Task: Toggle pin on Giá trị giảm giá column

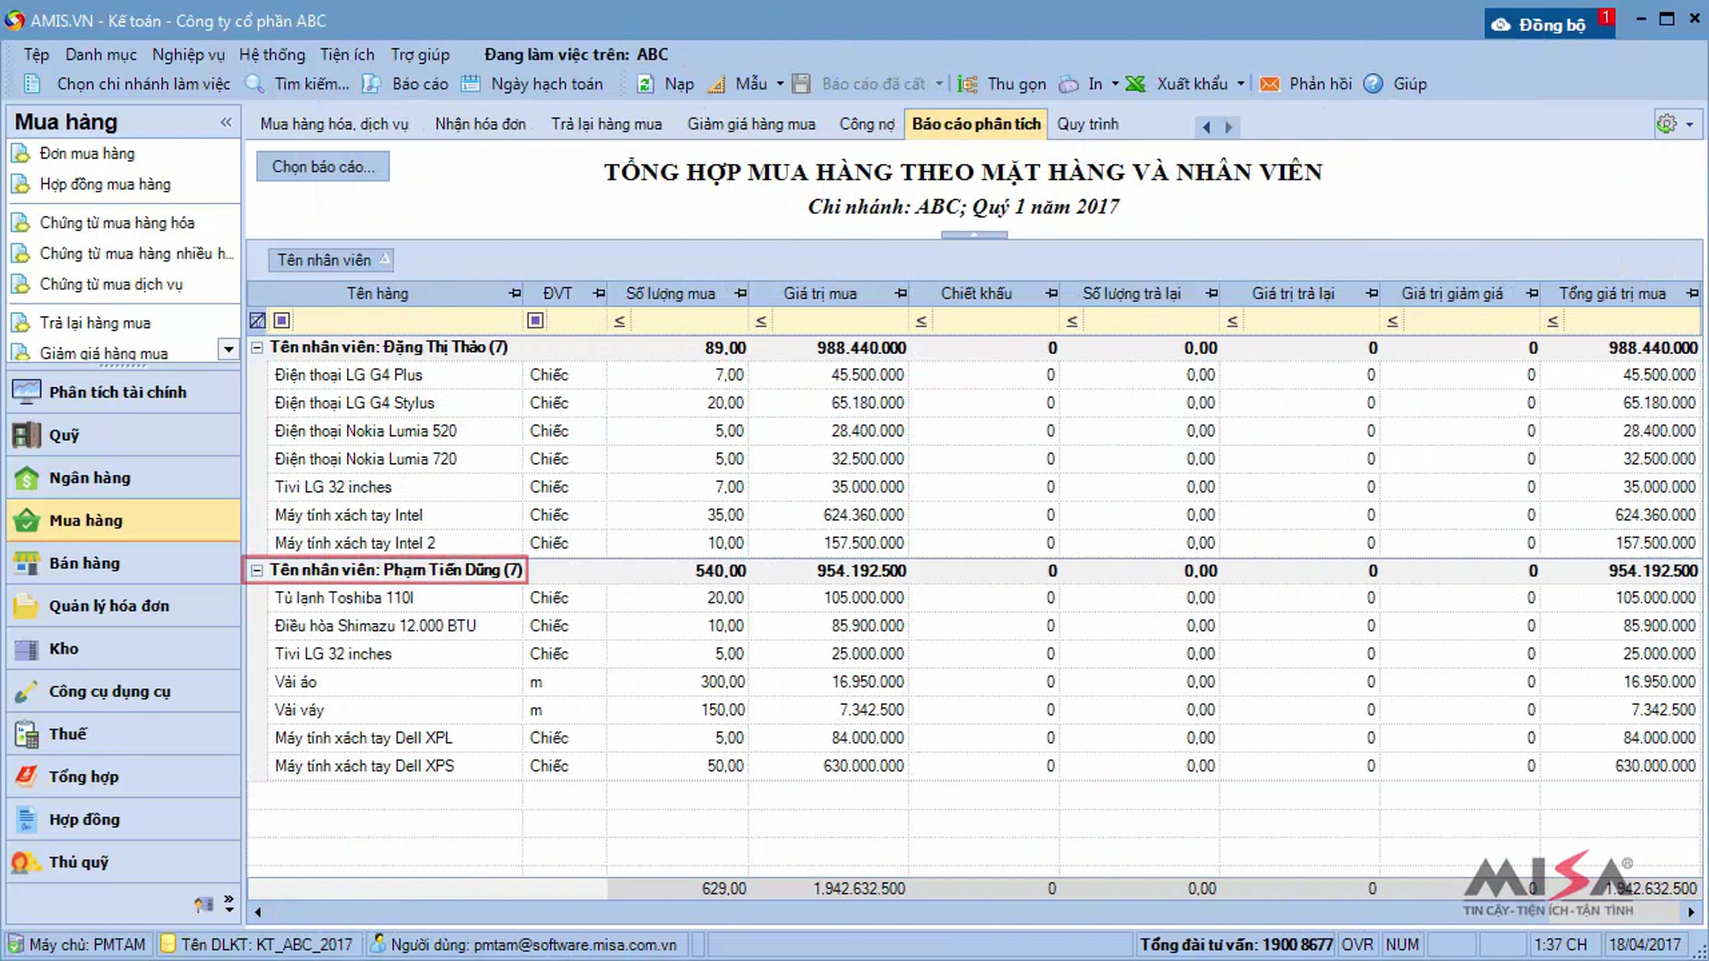Action: pos(1532,293)
